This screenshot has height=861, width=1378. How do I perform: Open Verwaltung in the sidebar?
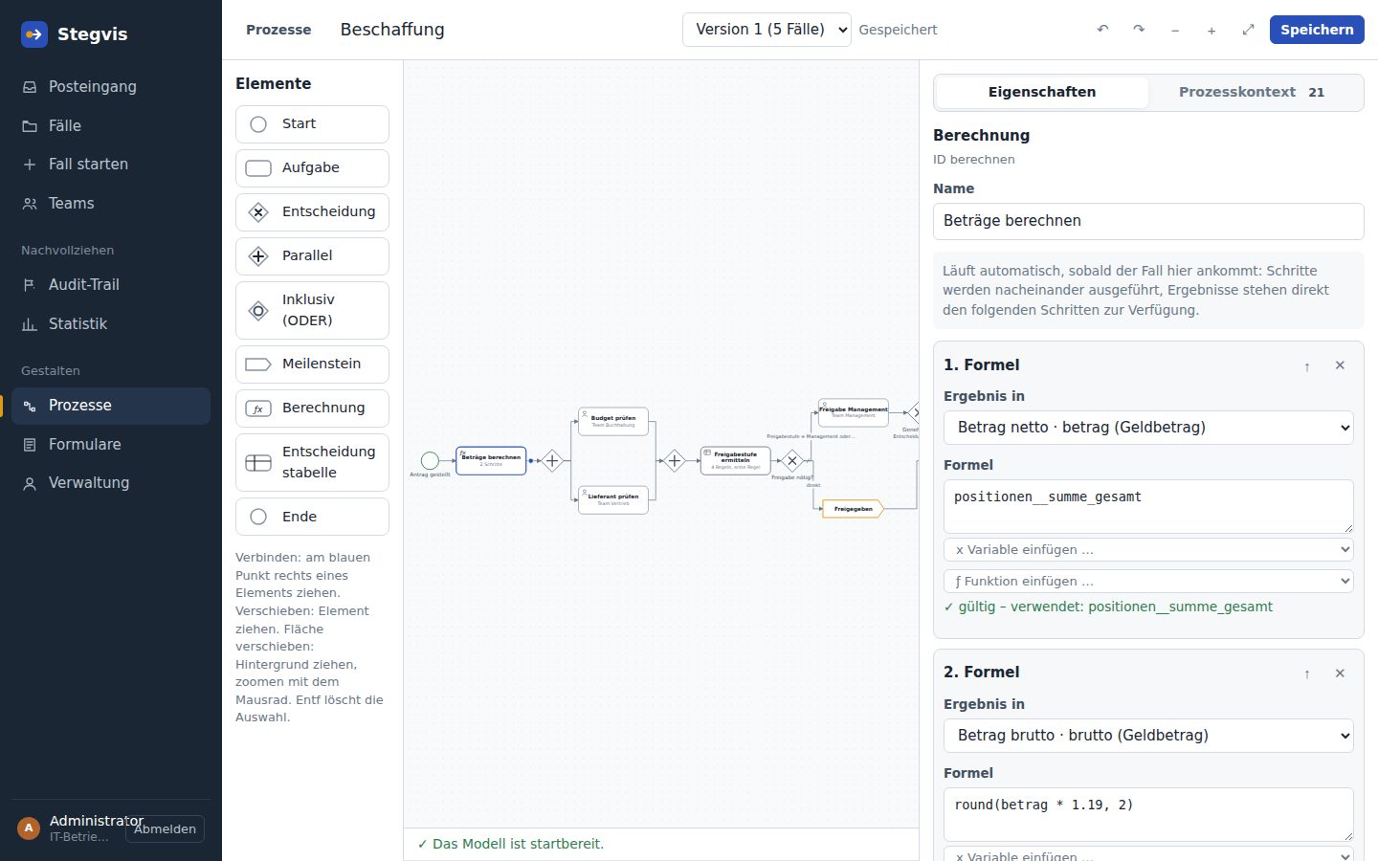pos(111,483)
